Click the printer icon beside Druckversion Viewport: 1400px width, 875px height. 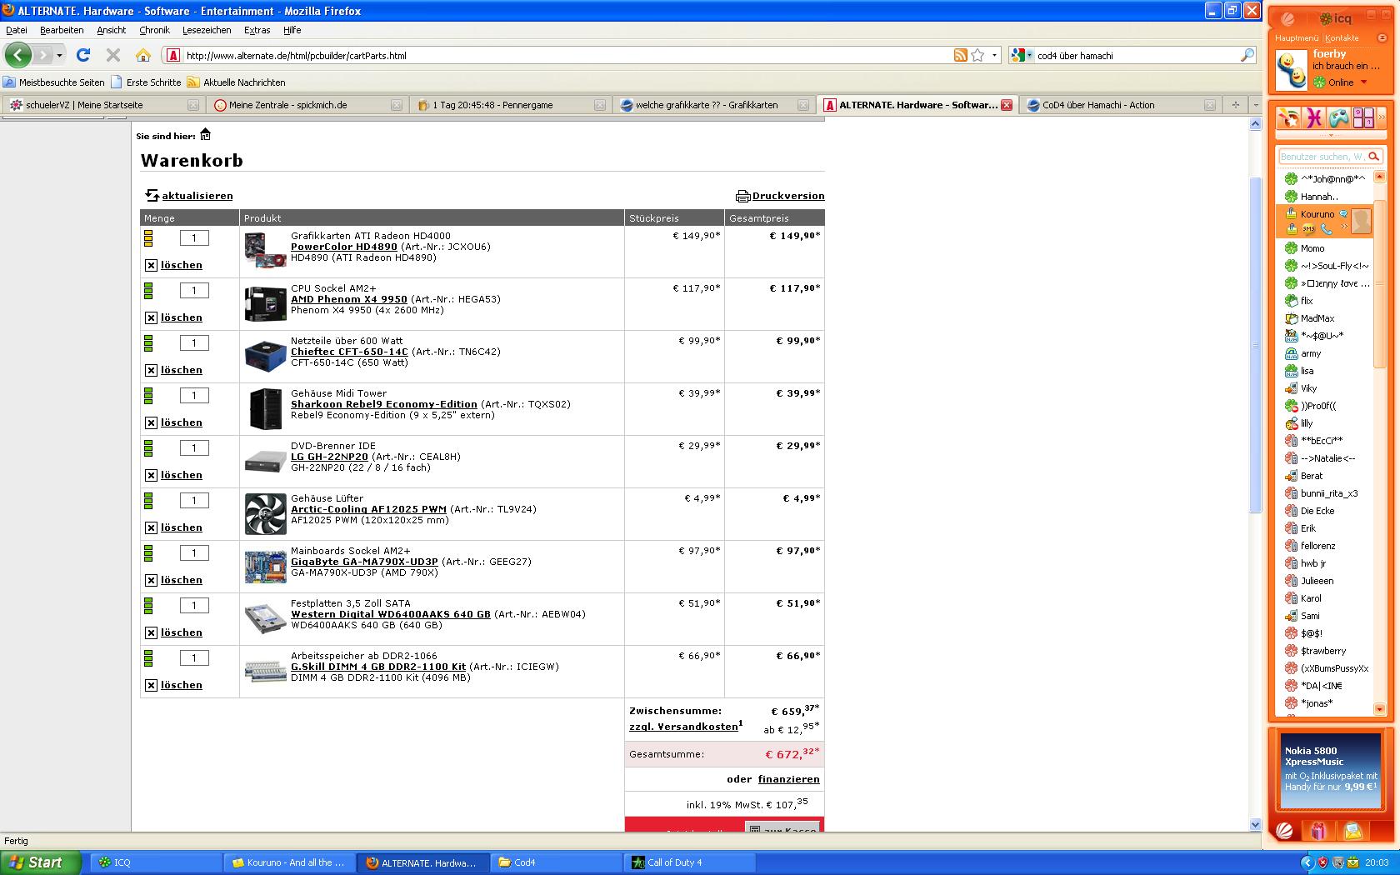[742, 196]
